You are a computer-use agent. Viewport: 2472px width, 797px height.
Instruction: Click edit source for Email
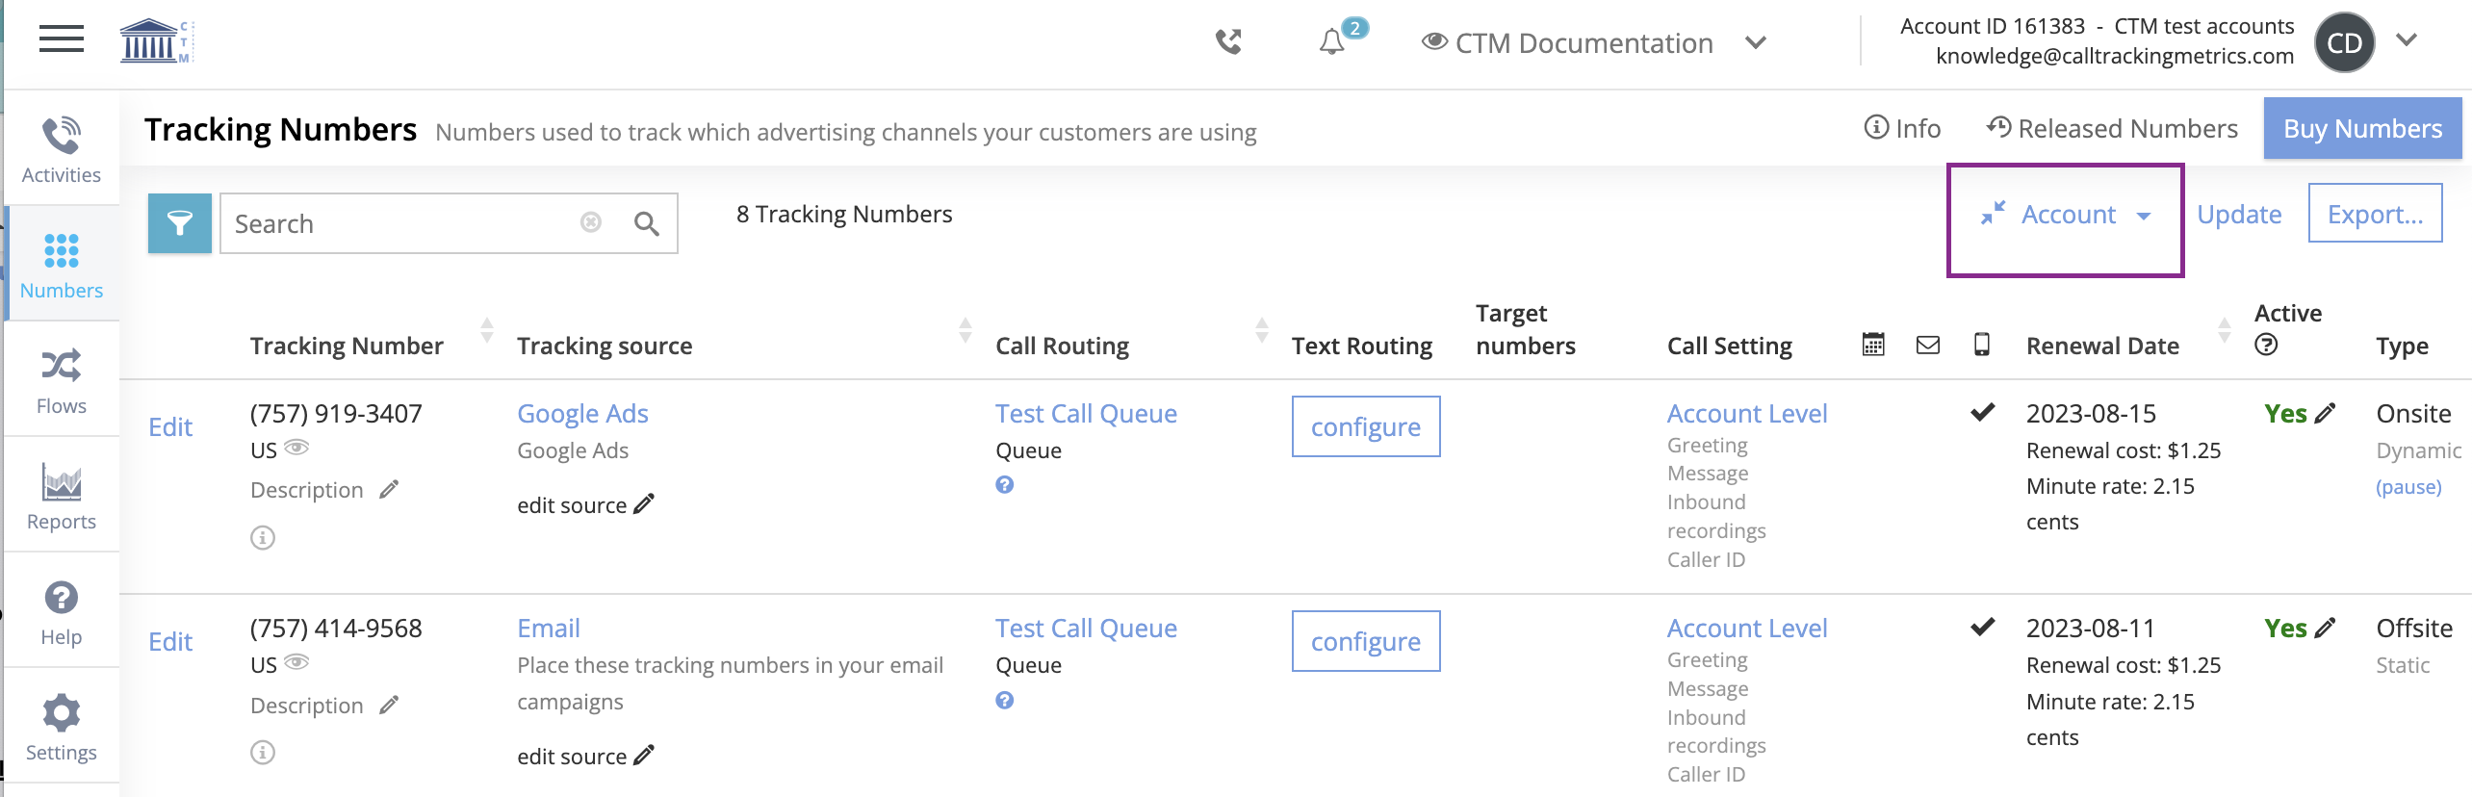point(585,756)
